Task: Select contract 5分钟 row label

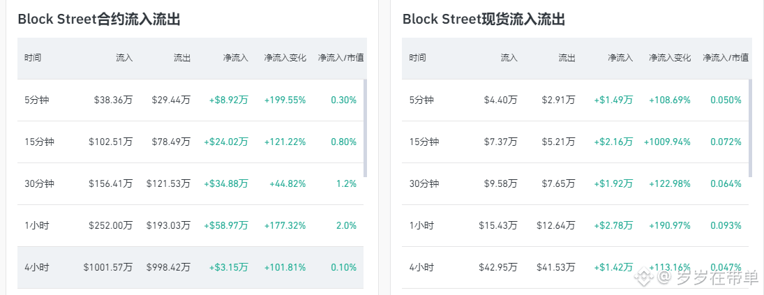Action: (x=37, y=100)
